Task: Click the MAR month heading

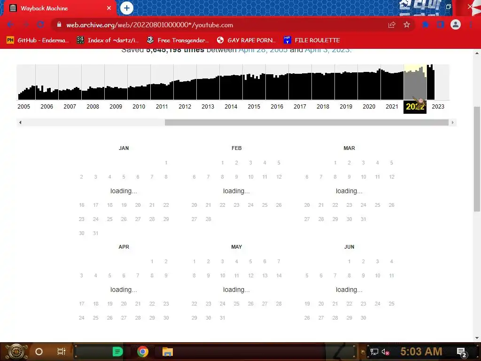Action: tap(349, 148)
